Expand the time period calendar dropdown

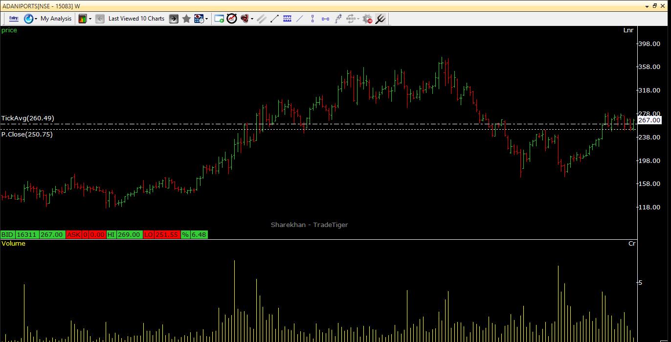coord(206,19)
